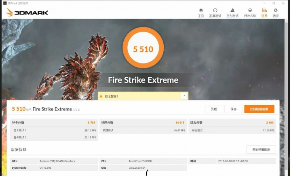Click the Fire Strike Extreme title over the artwork
The image size is (291, 176).
[x=143, y=80]
